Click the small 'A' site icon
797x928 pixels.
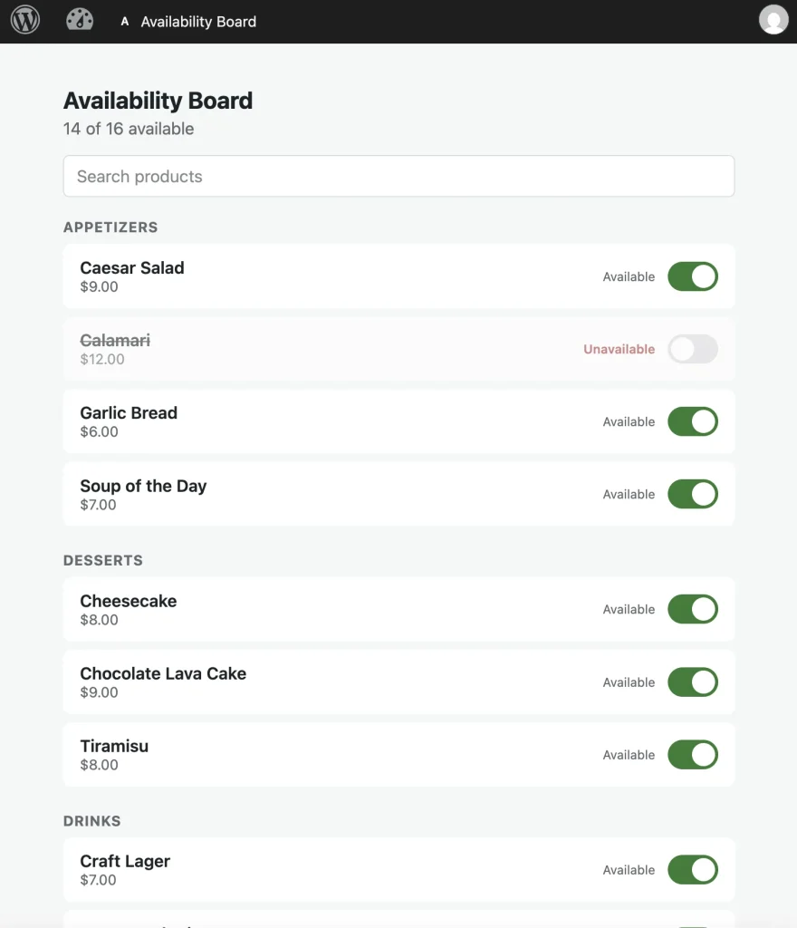tap(125, 22)
